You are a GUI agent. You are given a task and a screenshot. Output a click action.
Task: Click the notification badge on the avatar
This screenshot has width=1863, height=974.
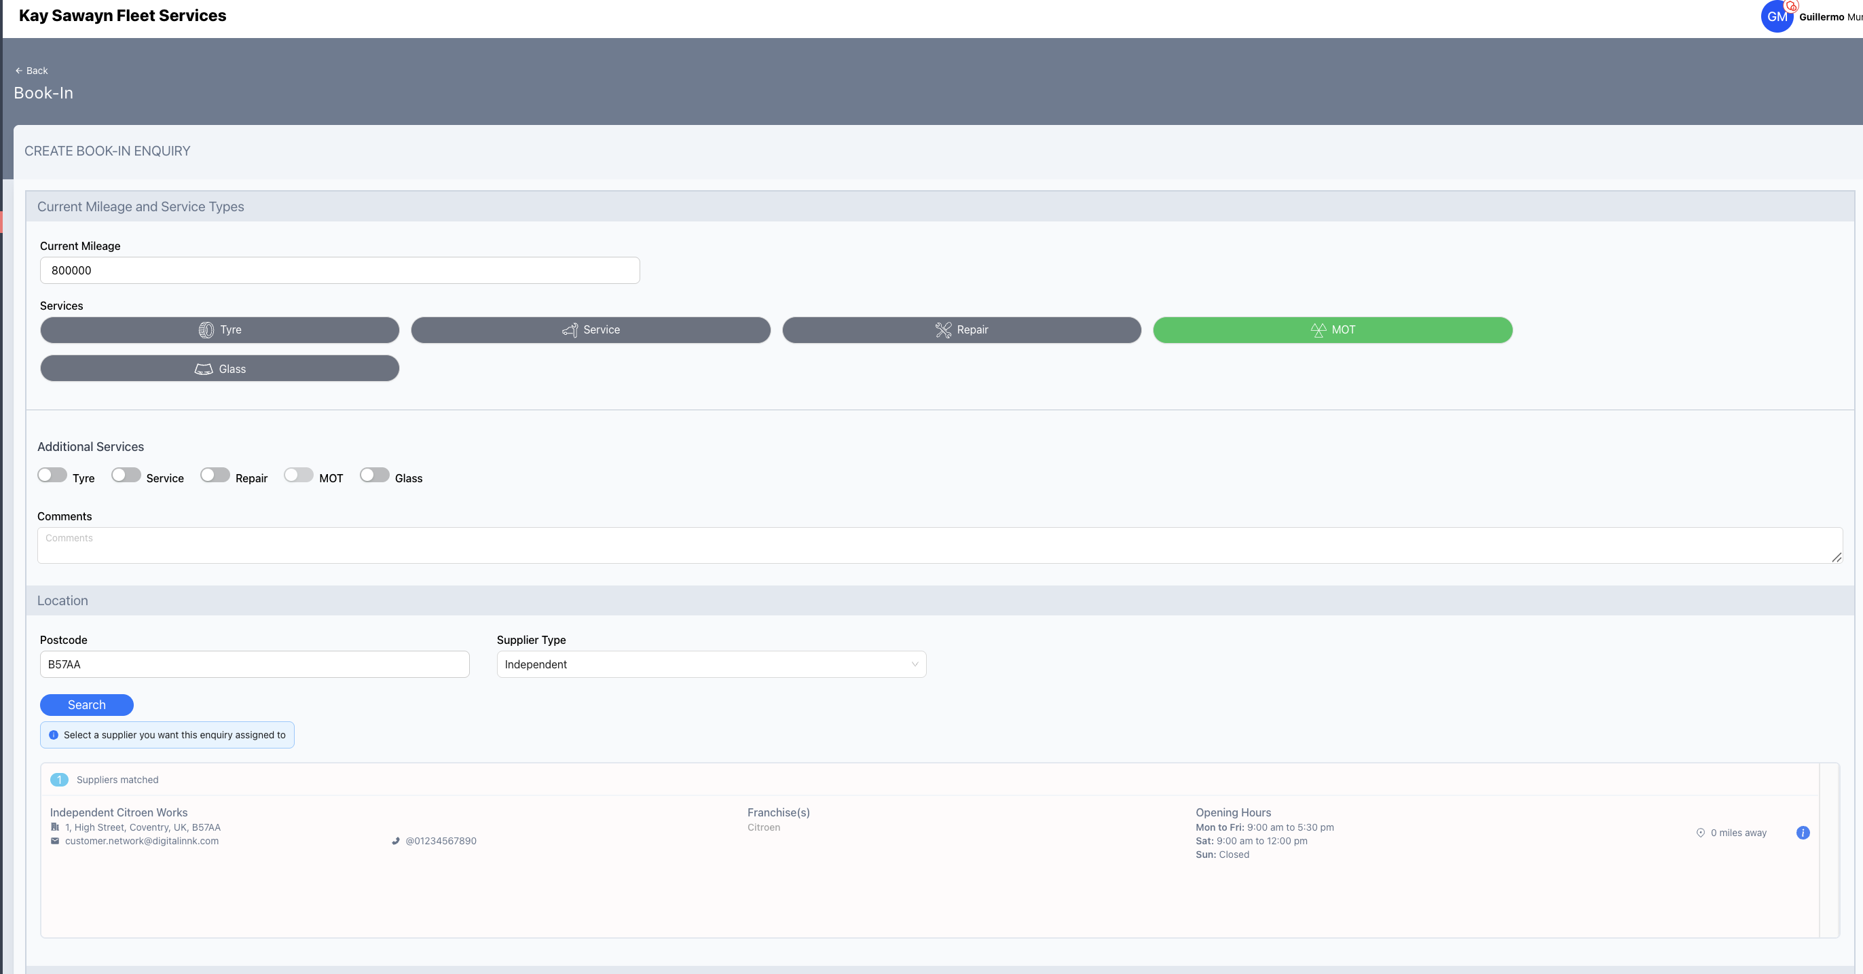(1792, 6)
